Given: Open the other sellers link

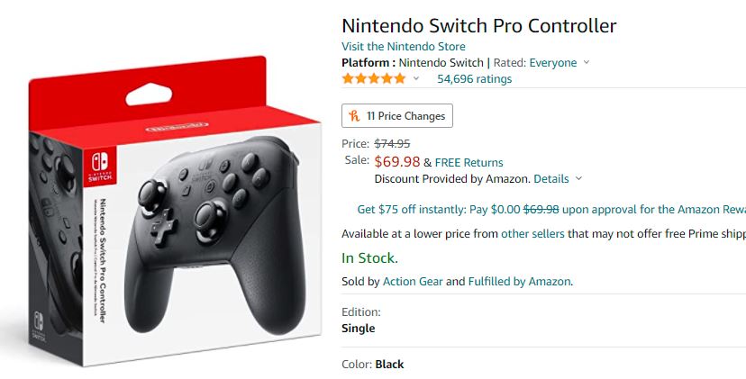Looking at the screenshot, I should [x=532, y=233].
